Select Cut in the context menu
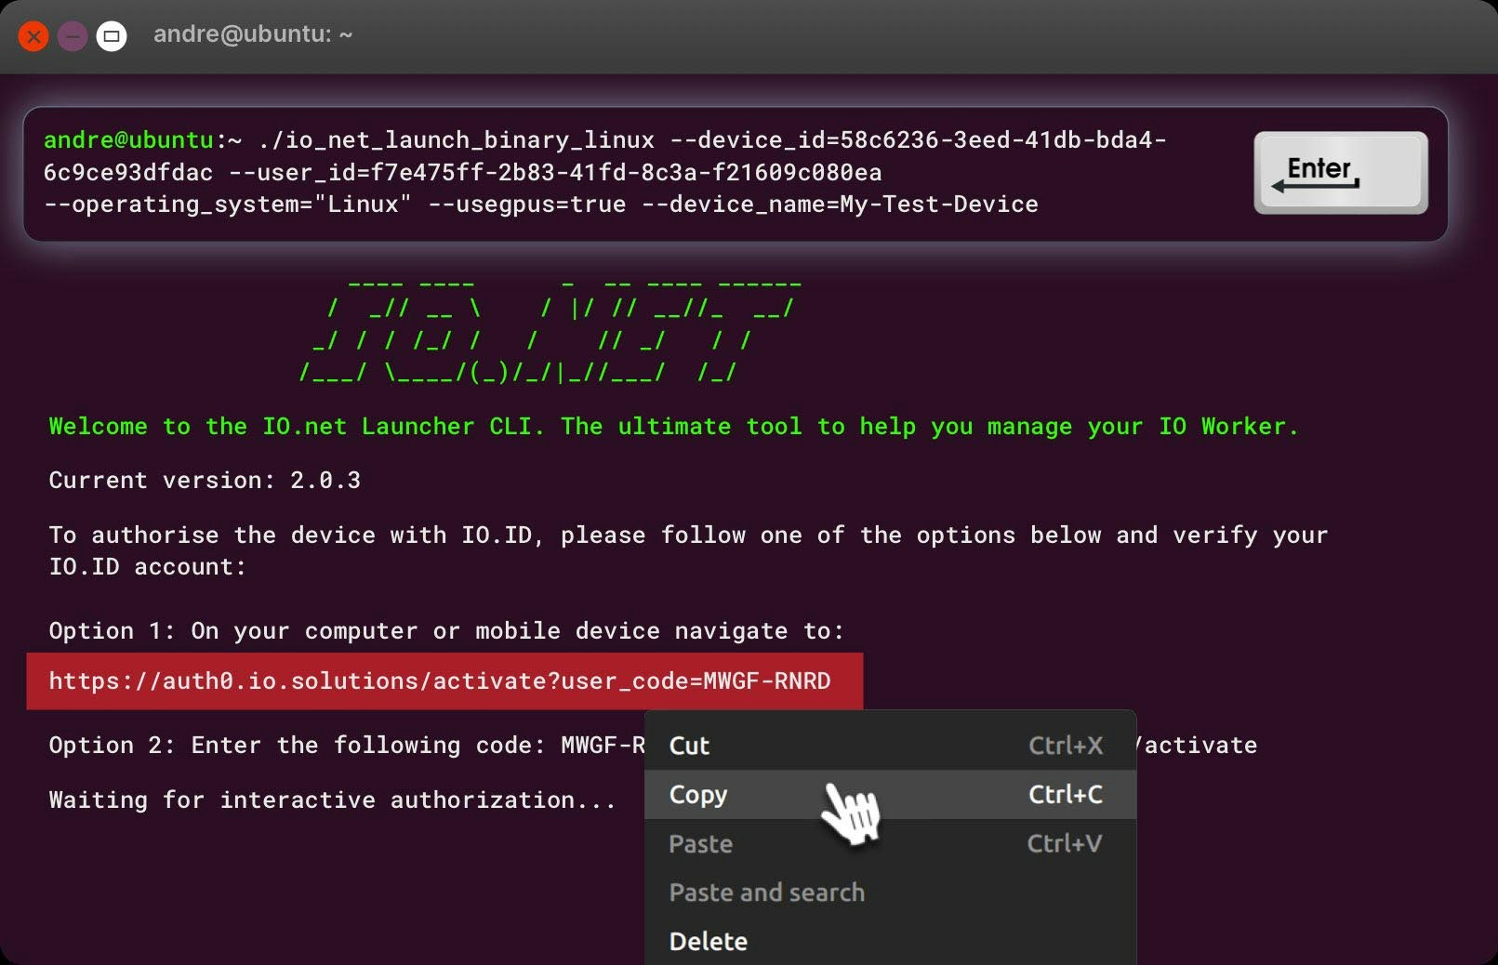The image size is (1498, 965). click(x=890, y=746)
